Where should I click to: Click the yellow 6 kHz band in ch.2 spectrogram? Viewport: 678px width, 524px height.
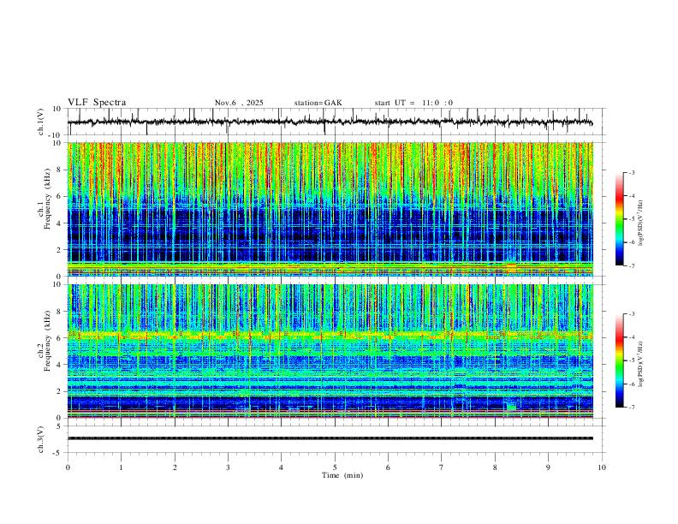[330, 335]
